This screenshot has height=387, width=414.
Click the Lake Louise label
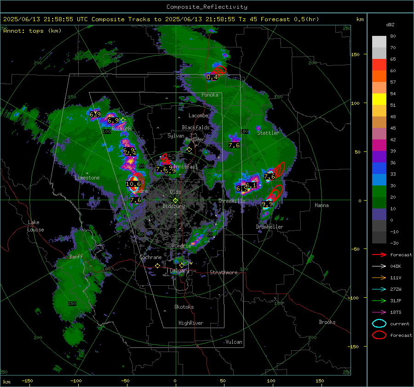point(36,226)
